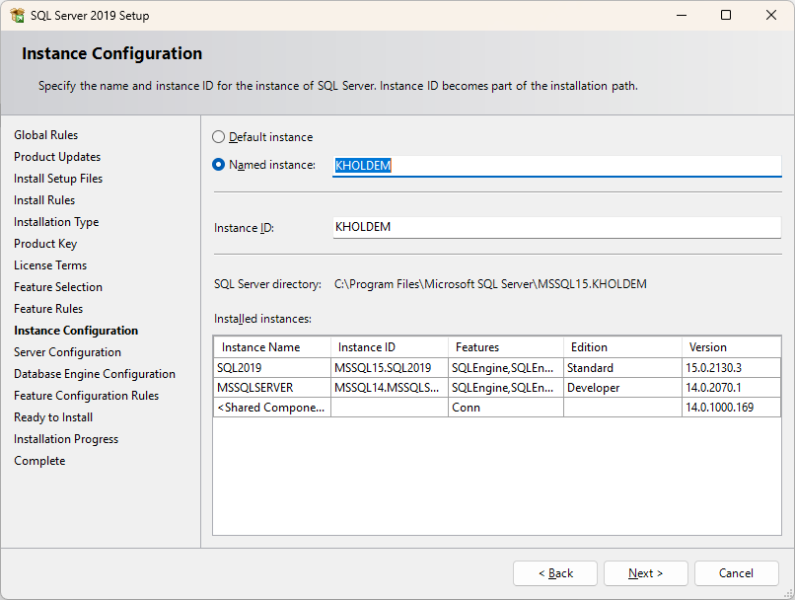This screenshot has width=795, height=600.
Task: Open Database Engine Configuration step
Action: pos(95,374)
